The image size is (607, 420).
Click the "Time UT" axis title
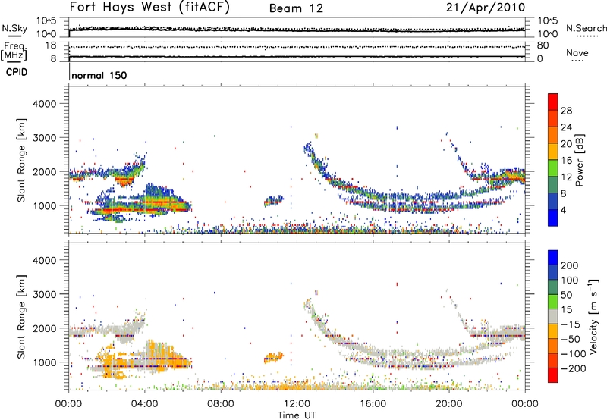coord(297,415)
